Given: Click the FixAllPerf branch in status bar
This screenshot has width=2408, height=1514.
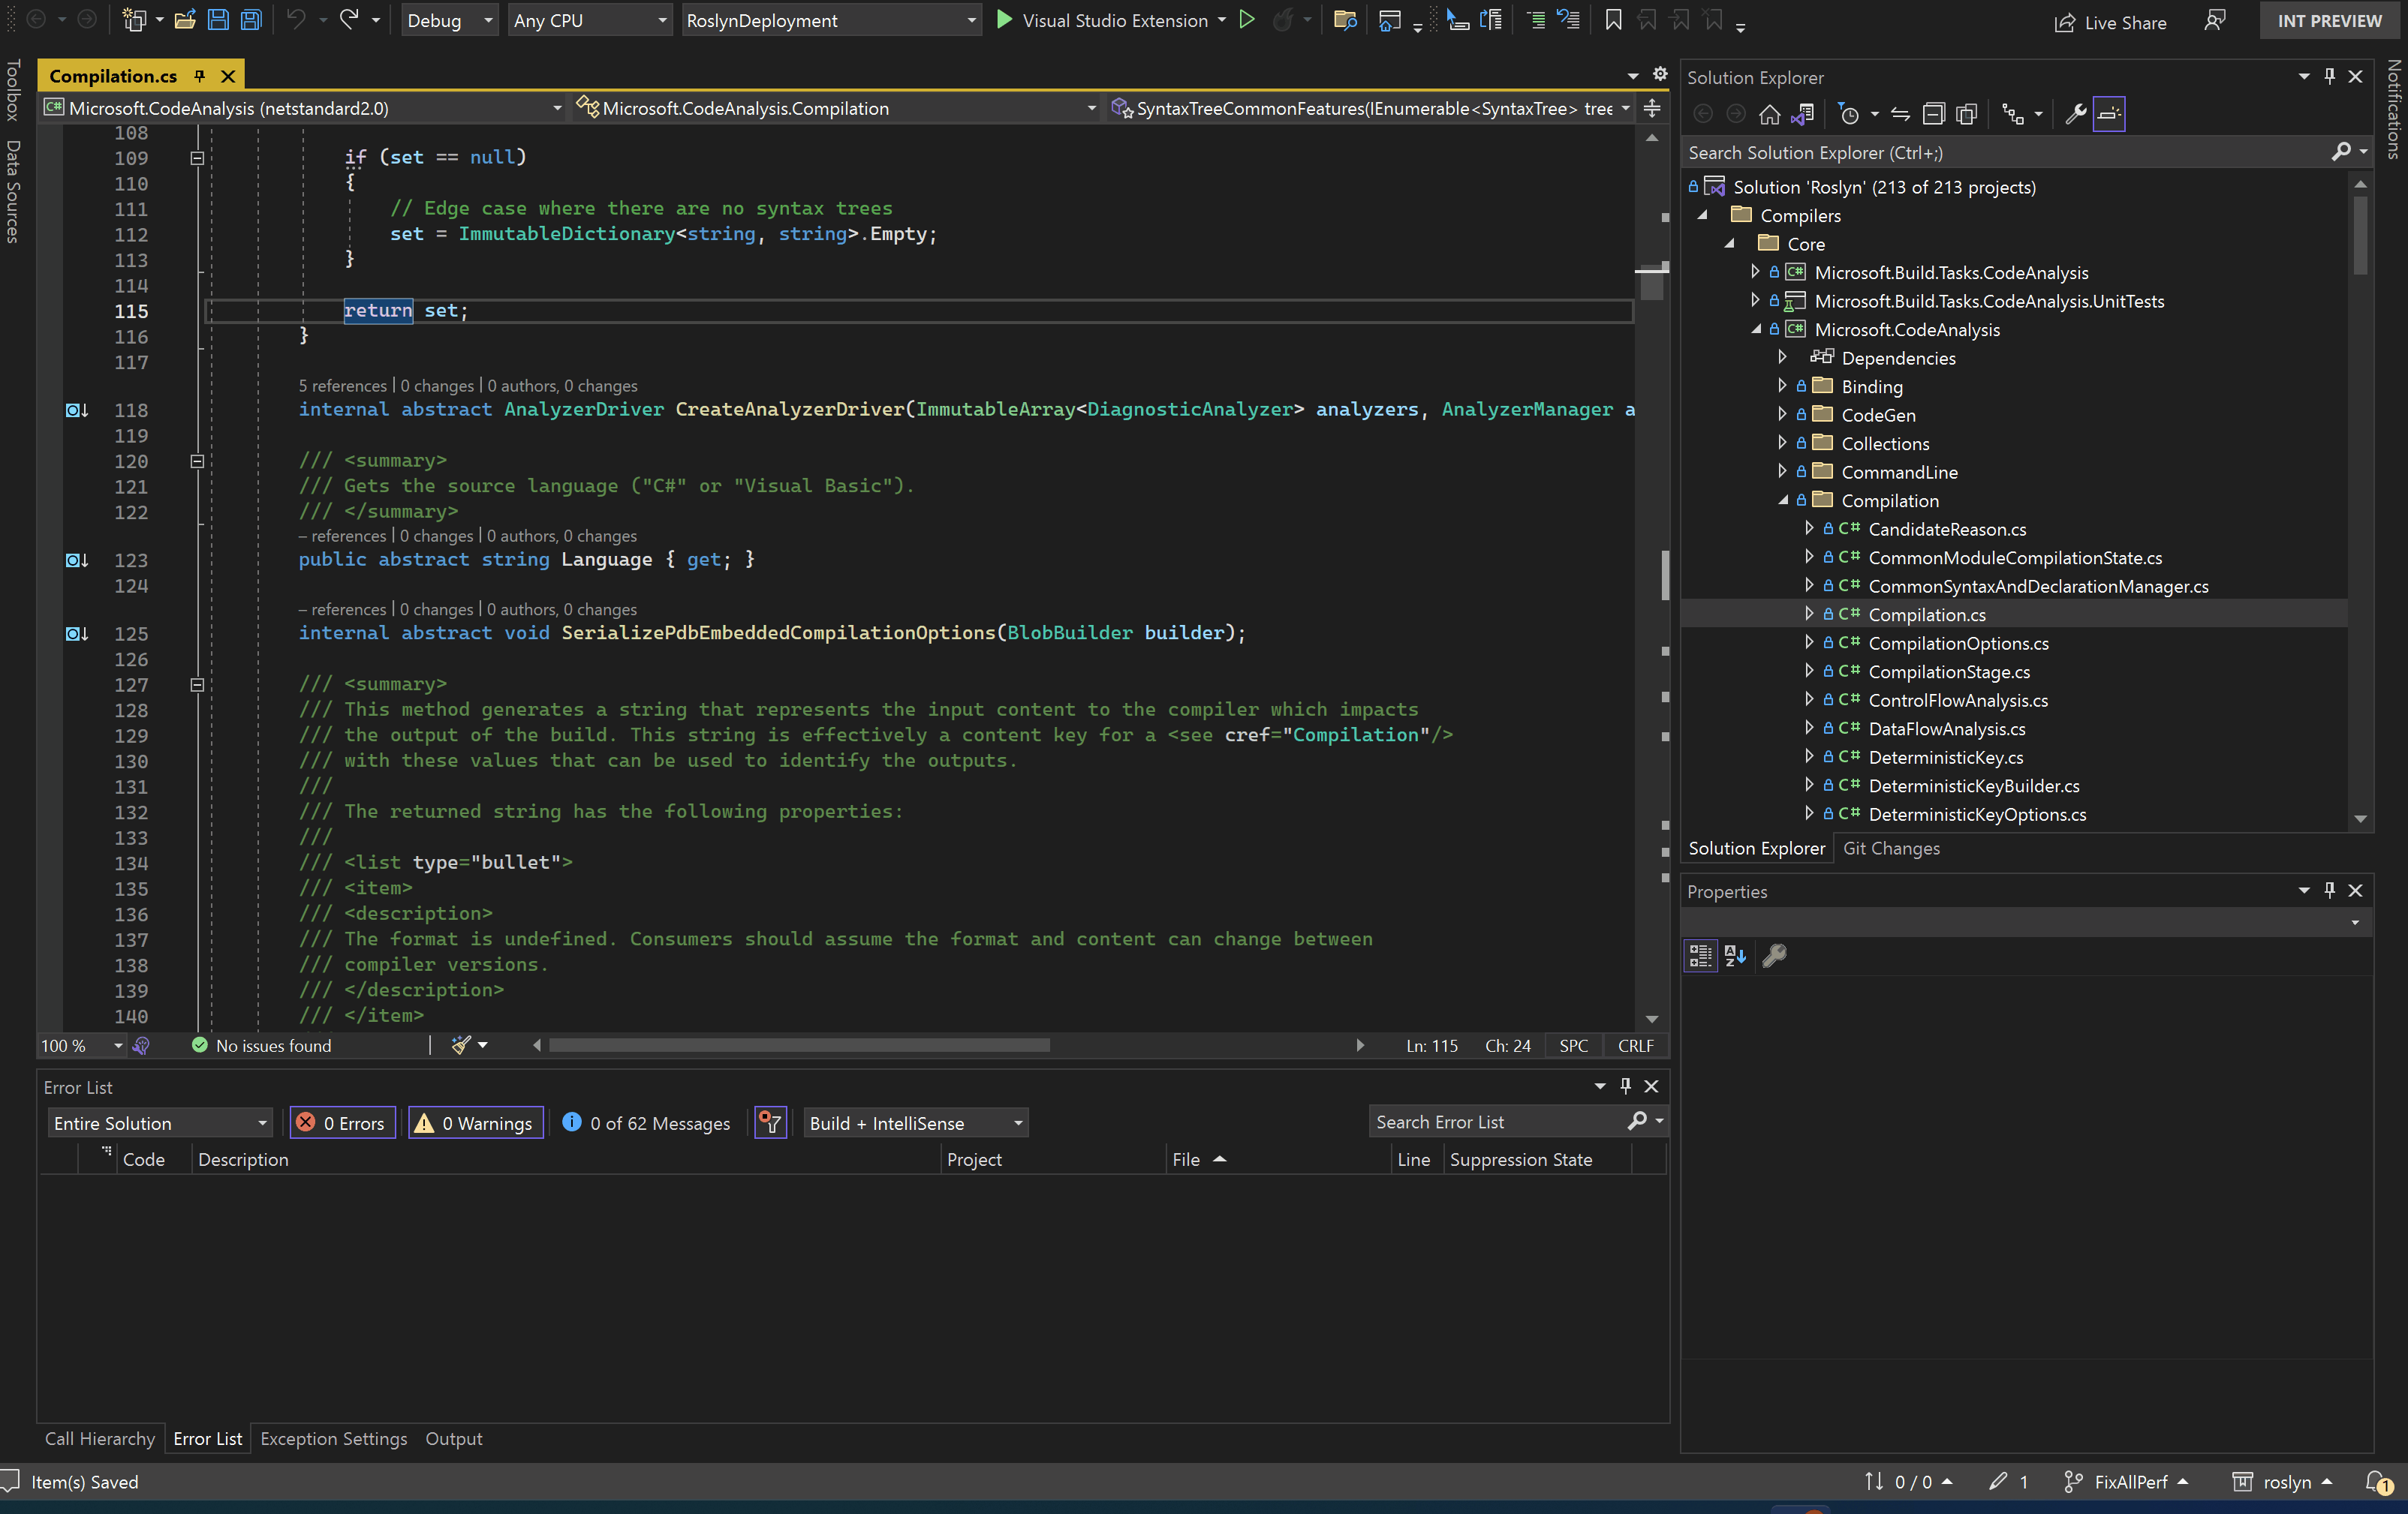Looking at the screenshot, I should (x=2129, y=1482).
